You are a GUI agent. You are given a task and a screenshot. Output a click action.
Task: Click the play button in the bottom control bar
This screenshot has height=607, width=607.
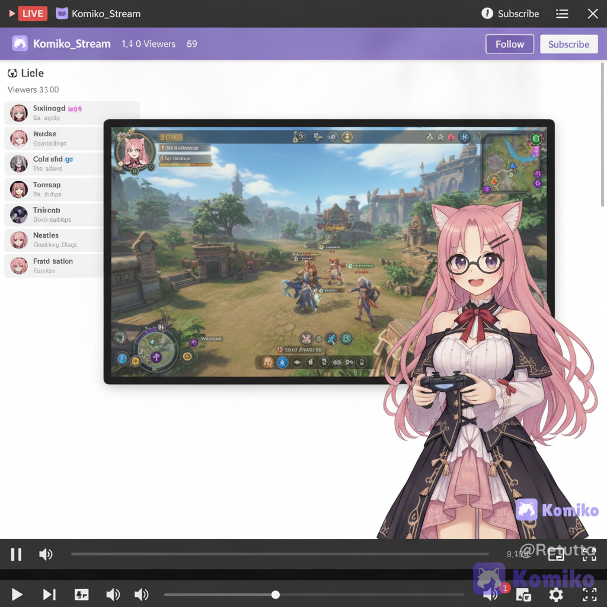tap(17, 594)
